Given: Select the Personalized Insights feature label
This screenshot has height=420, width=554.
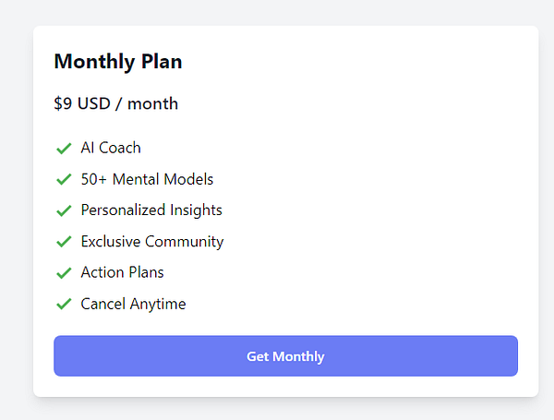Looking at the screenshot, I should pos(151,210).
